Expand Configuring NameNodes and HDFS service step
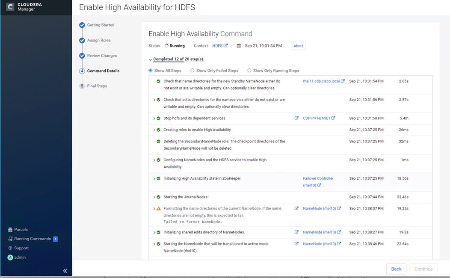Image resolution: width=450 pixels, height=278 pixels. [x=154, y=160]
